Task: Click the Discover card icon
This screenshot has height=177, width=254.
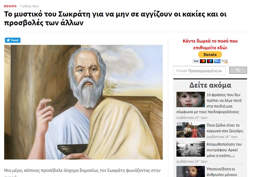Action: 224,61
